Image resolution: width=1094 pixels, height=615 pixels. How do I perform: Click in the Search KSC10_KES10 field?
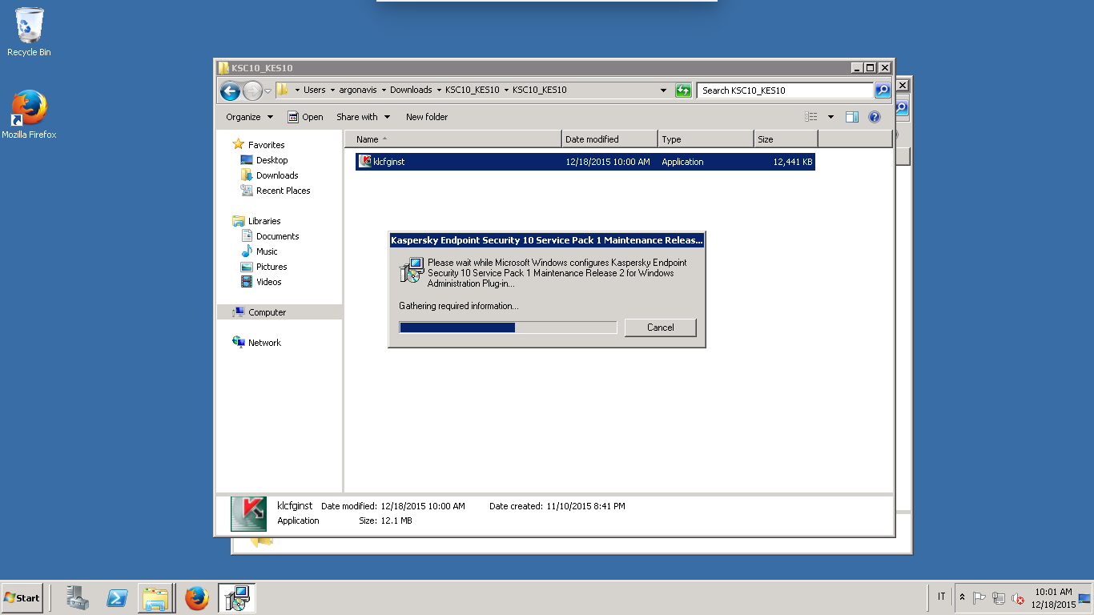(785, 90)
